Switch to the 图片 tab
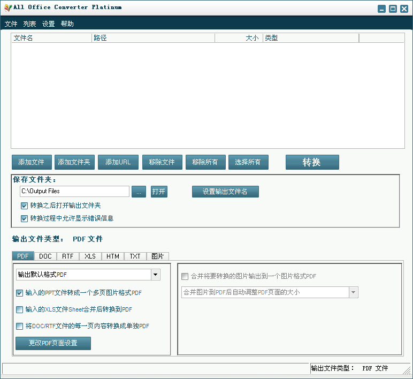413x379 pixels. [x=157, y=256]
